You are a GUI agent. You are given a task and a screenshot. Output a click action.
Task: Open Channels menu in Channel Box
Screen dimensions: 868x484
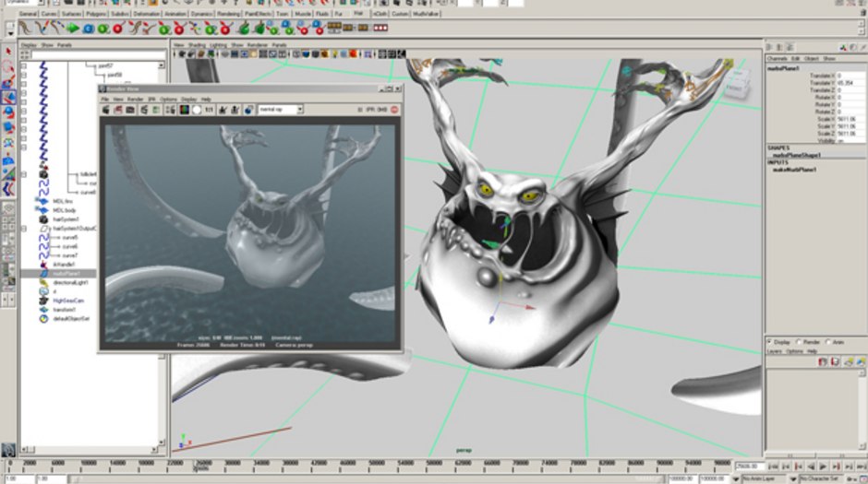pyautogui.click(x=777, y=58)
